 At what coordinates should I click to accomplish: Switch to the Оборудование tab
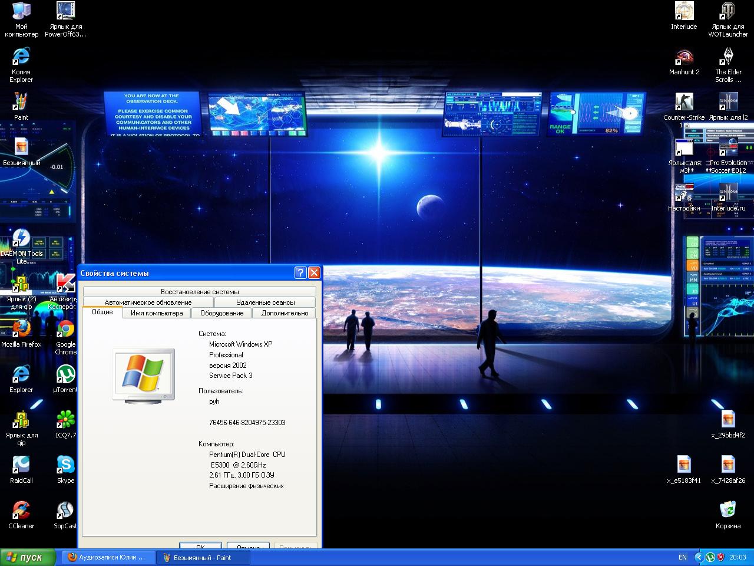point(221,313)
